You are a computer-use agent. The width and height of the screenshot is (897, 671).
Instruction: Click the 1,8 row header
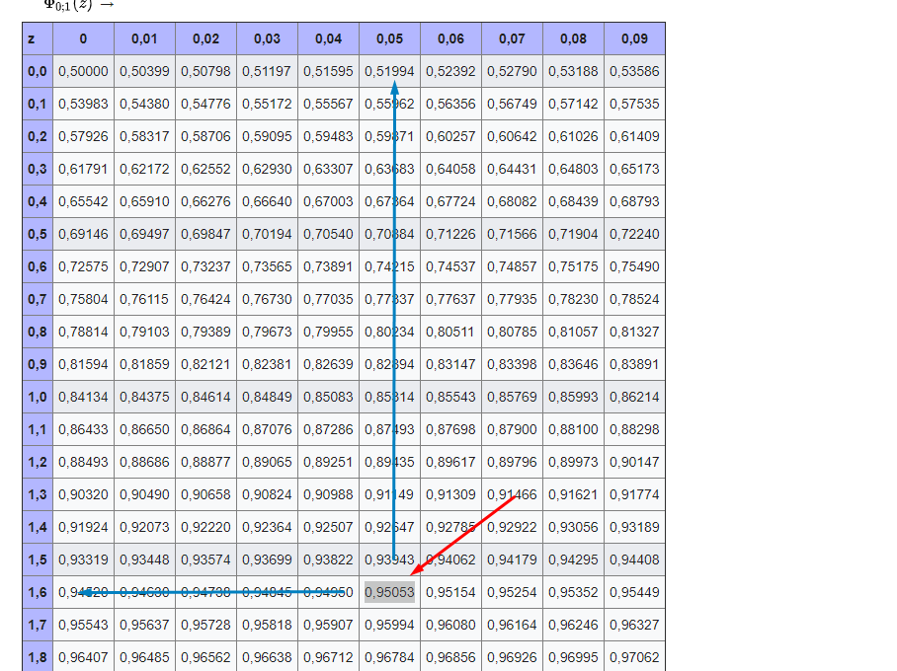(38, 657)
